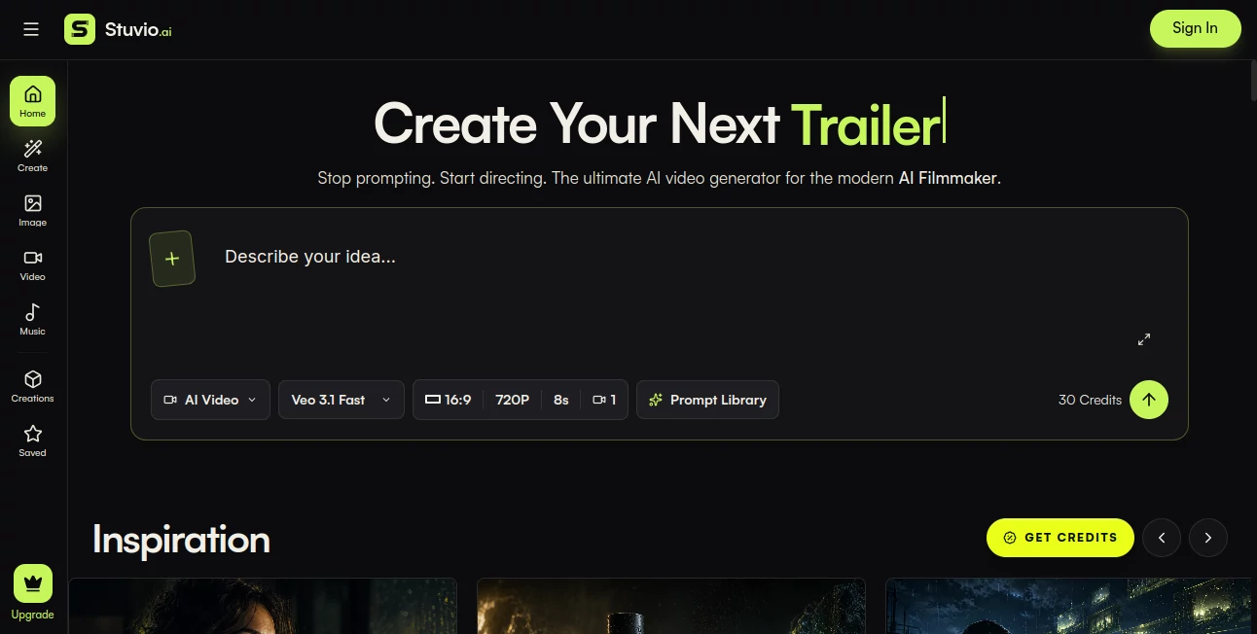The image size is (1257, 634).
Task: Open the Veo 3.1 Fast model dropdown
Action: pos(341,400)
